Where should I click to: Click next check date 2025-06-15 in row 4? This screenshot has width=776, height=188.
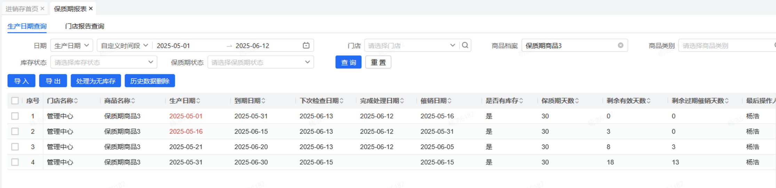click(x=316, y=162)
